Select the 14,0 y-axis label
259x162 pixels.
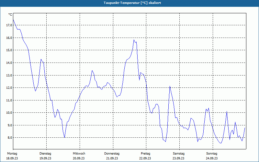[x=9, y=63]
